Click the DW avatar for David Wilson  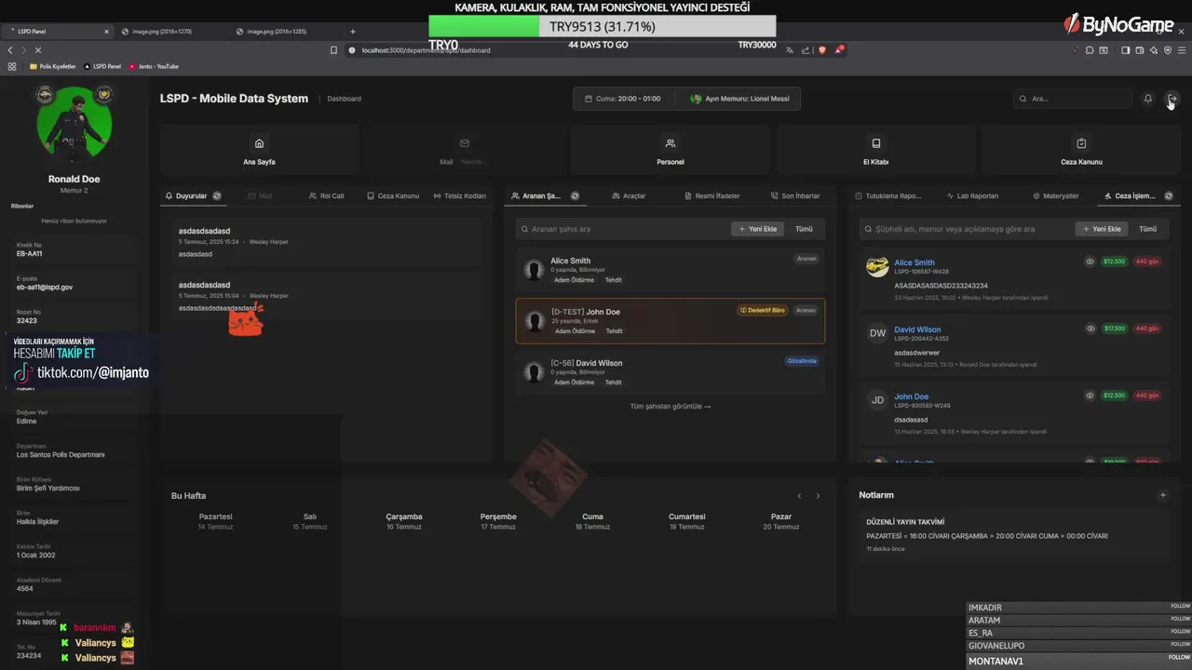(877, 333)
